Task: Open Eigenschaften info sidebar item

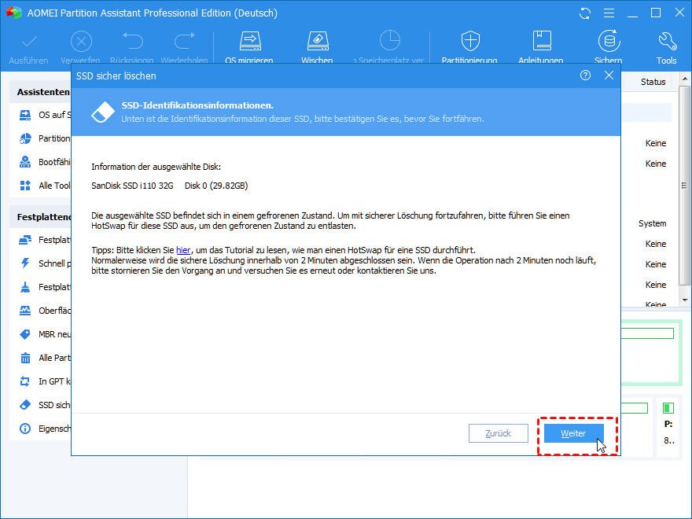Action: pos(45,429)
